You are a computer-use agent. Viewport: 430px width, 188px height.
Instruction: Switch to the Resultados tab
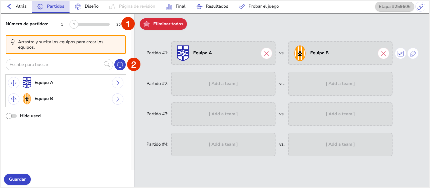(212, 6)
